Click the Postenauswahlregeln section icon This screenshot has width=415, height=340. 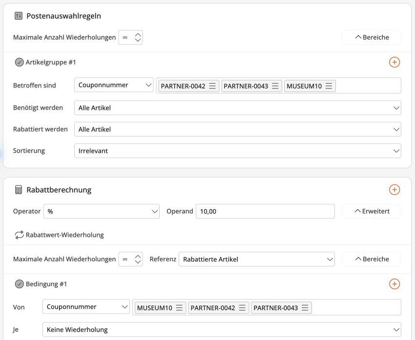pos(18,16)
